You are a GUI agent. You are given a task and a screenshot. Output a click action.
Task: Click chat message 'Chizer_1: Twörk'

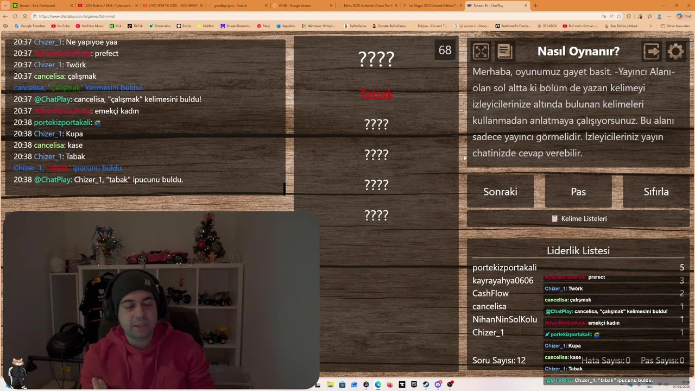(x=49, y=65)
